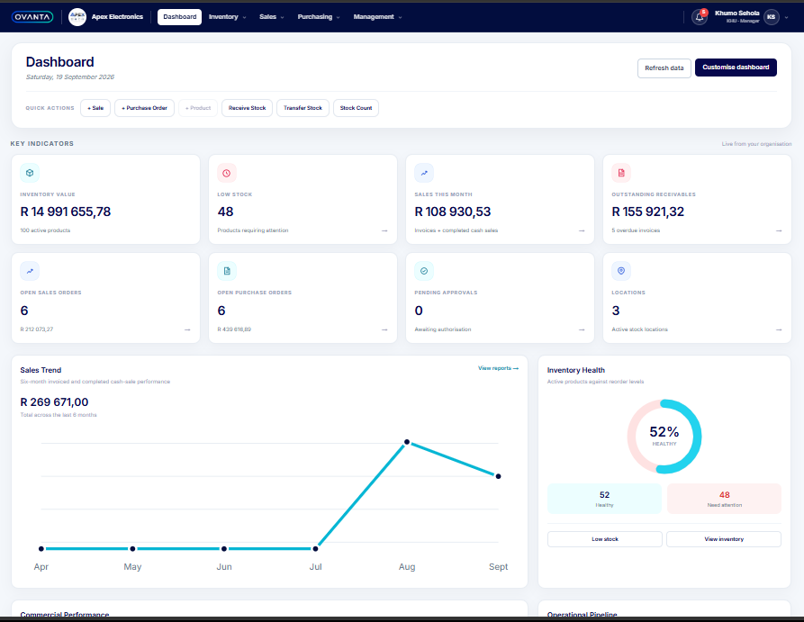Click the + Sale quick action

(x=95, y=108)
